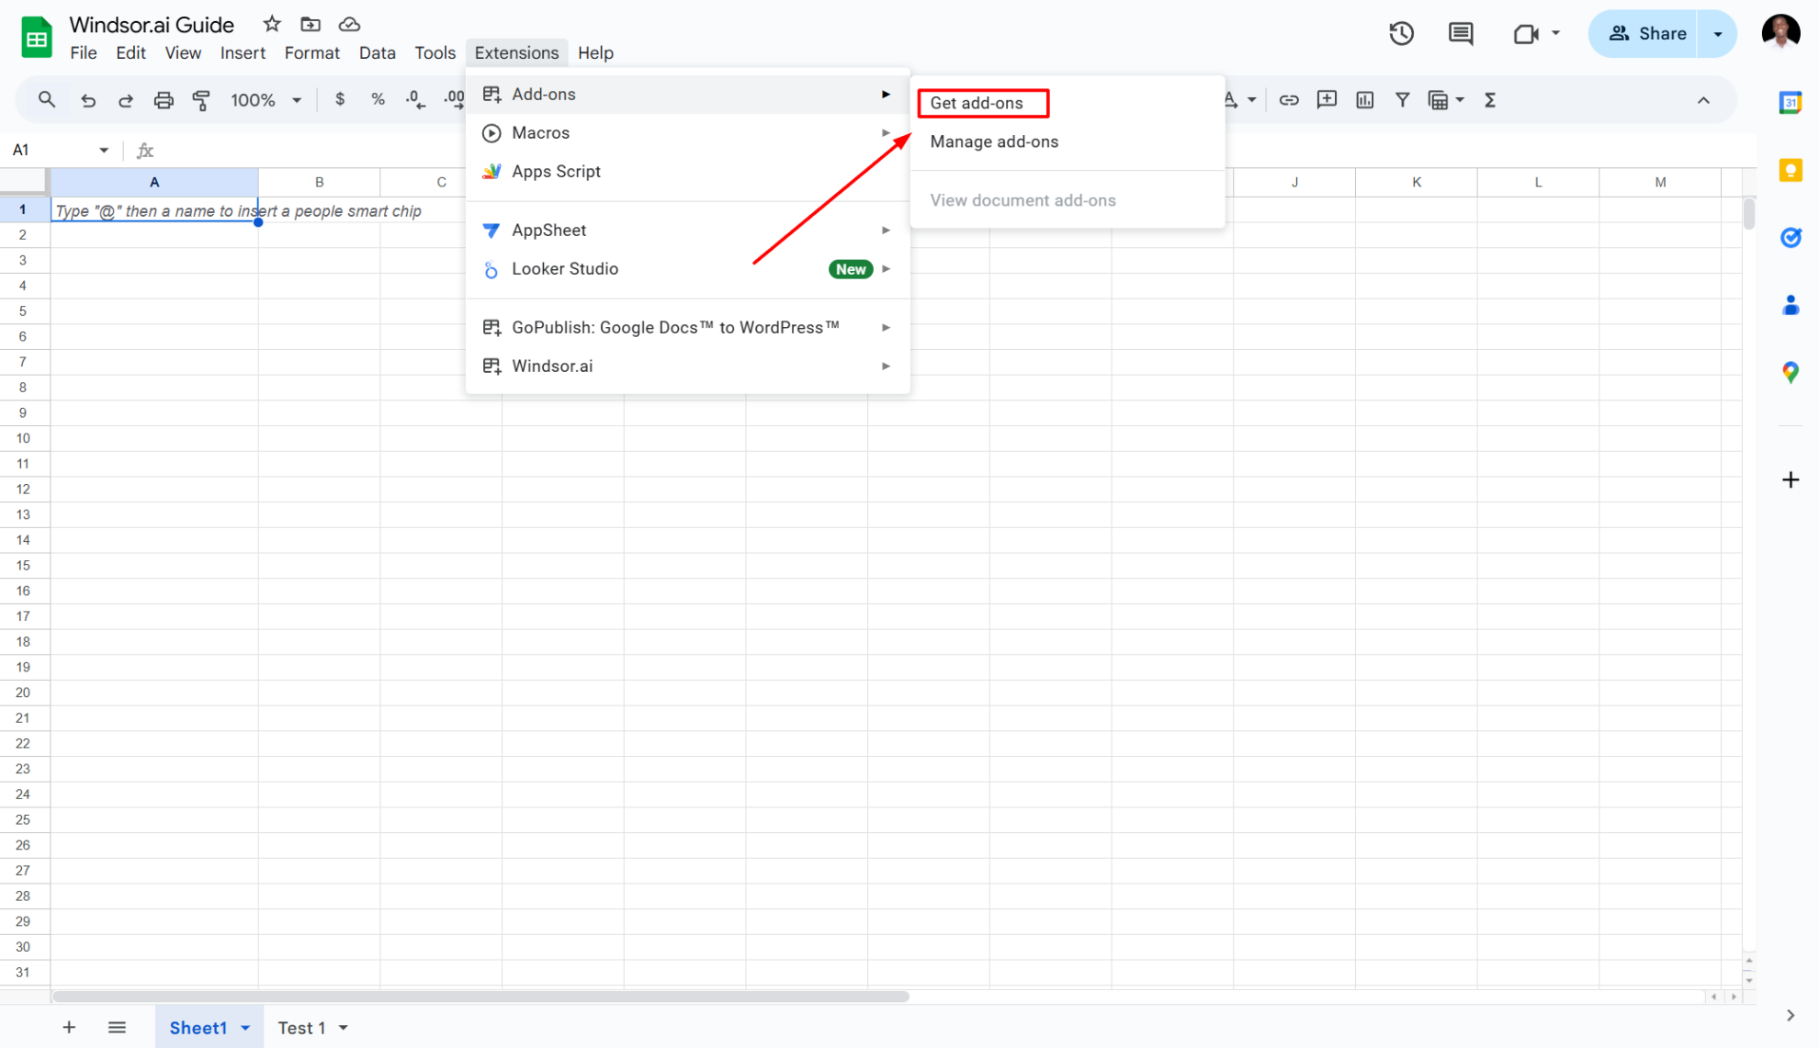Switch to the Test 1 sheet tab
This screenshot has width=1819, height=1048.
point(301,1028)
